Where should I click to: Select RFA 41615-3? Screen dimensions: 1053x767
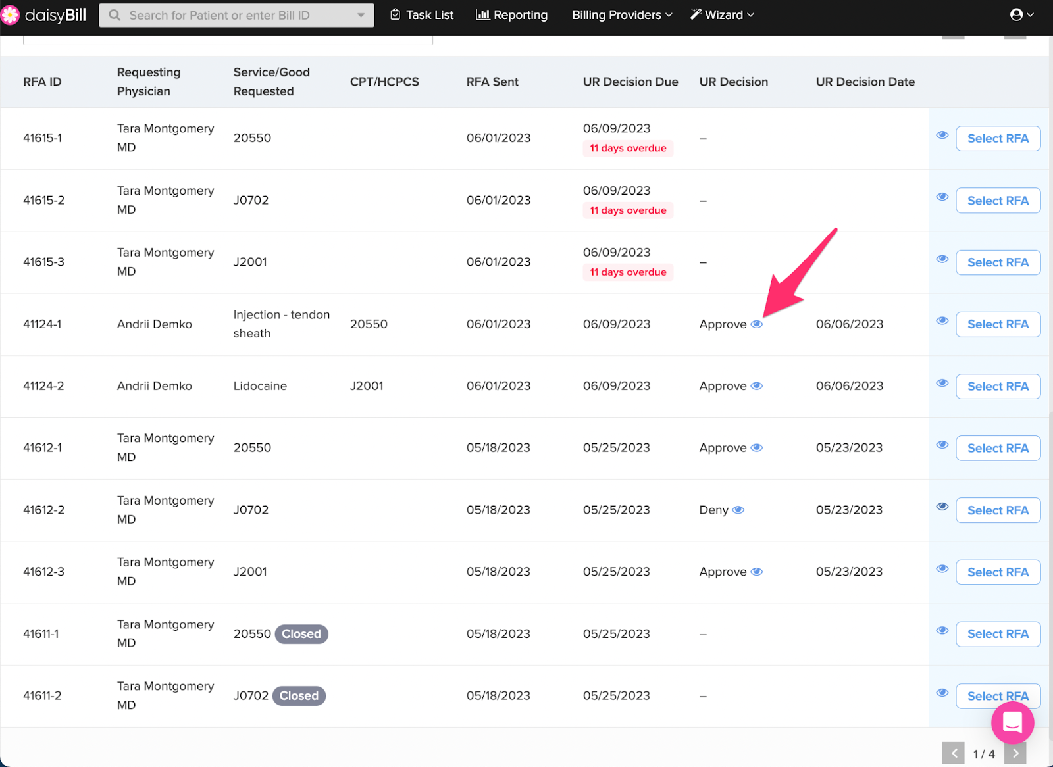[998, 262]
